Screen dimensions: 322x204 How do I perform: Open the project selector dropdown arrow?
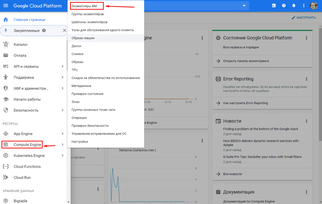click(x=244, y=6)
